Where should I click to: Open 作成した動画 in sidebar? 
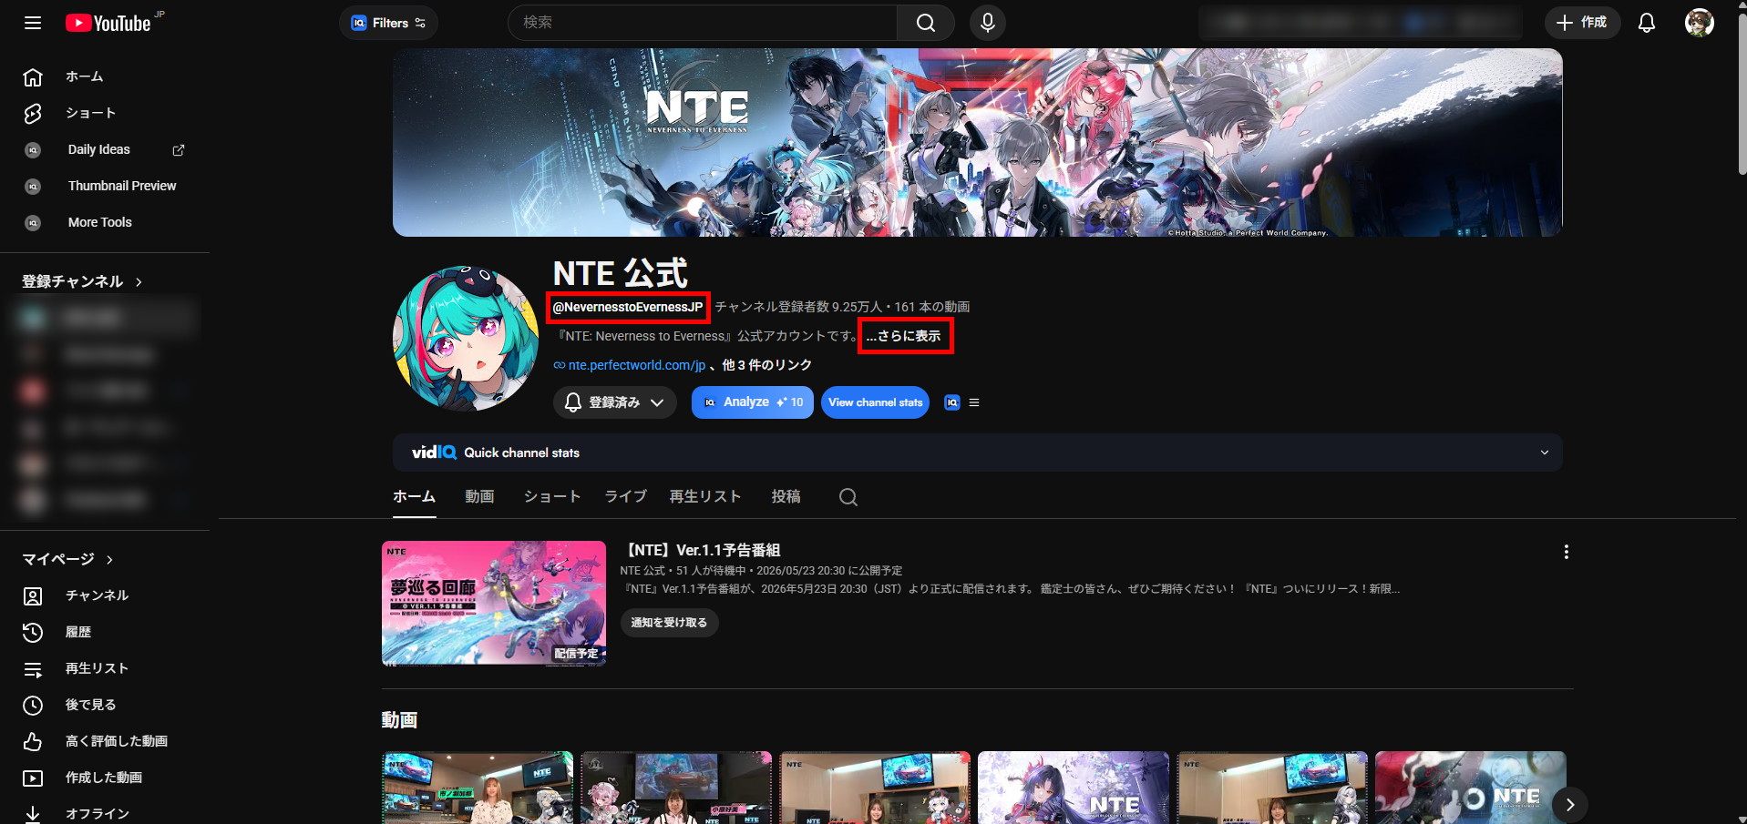coord(105,778)
